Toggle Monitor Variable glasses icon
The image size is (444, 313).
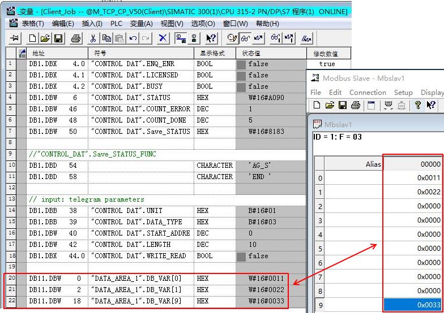(x=245, y=38)
